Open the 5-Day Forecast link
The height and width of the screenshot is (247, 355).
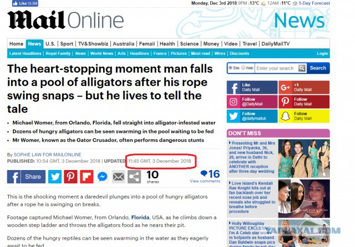314,3
